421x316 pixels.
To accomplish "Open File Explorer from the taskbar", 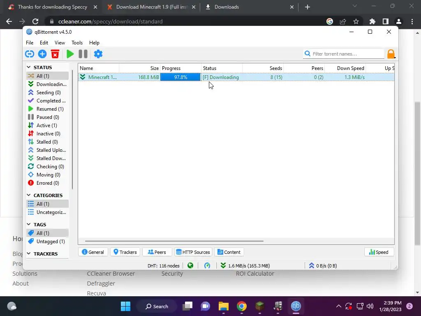I will [x=223, y=306].
